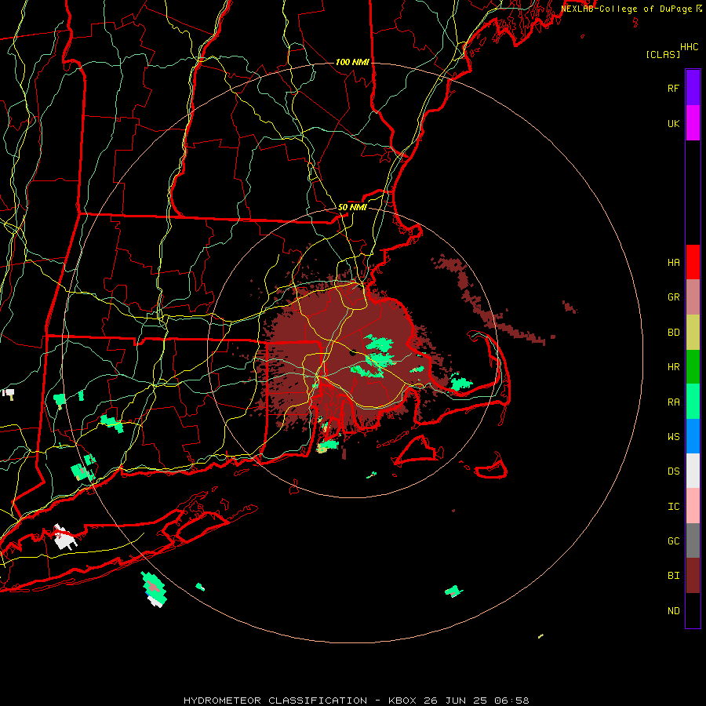Click the HHC product label
This screenshot has width=706, height=706.
coord(689,47)
